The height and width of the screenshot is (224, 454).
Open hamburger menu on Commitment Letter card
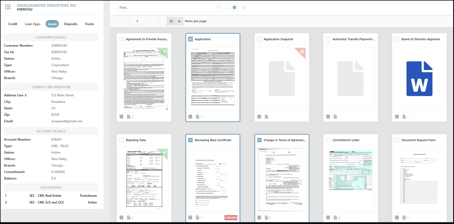[328, 218]
